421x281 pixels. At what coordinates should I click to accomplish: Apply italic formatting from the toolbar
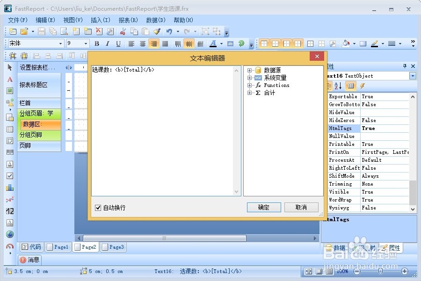point(107,43)
